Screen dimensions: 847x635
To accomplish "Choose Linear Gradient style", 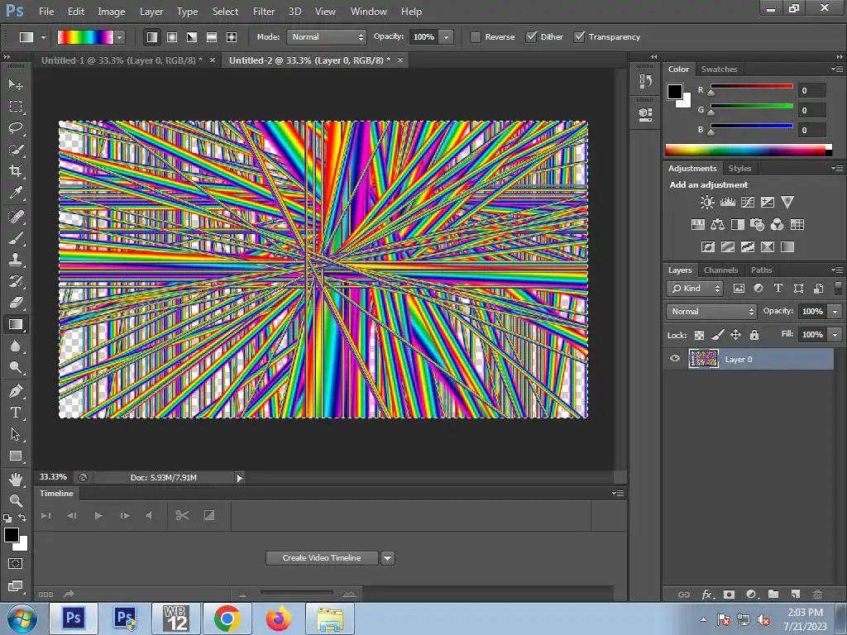I will click(152, 36).
